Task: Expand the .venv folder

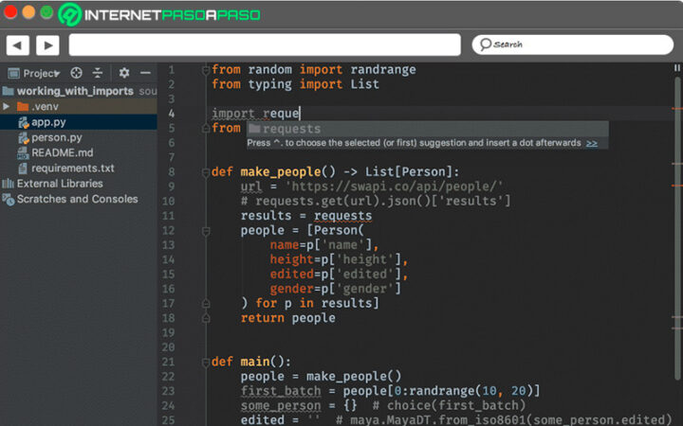Action: 8,107
